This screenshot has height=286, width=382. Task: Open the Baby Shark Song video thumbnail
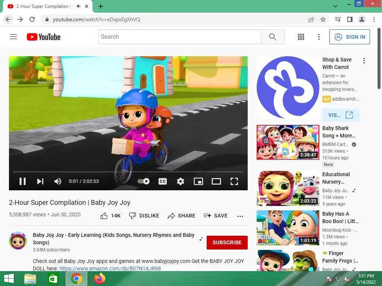[x=288, y=142]
